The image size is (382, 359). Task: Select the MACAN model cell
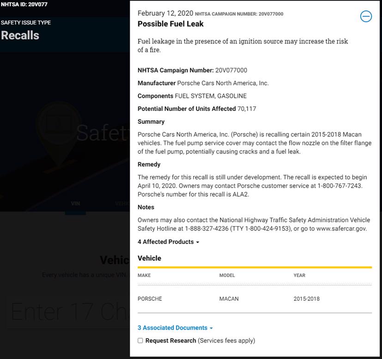point(229,299)
